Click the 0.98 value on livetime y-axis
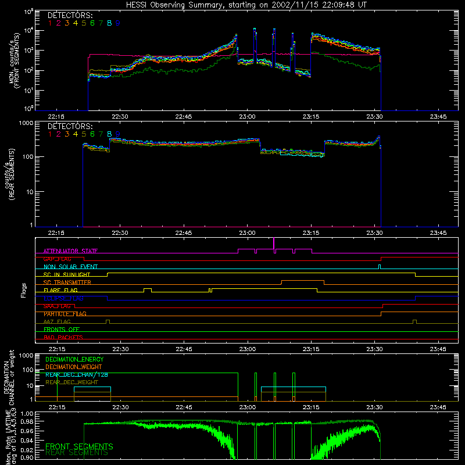Viewport: 465px width, 465px height. click(x=26, y=421)
